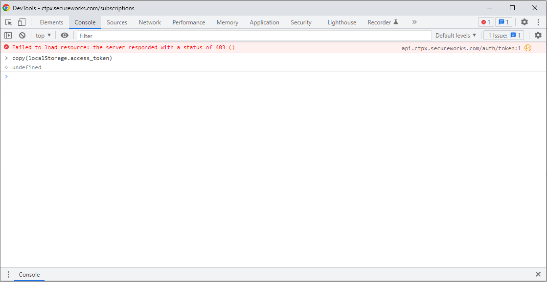
Task: Toggle the device toolbar icon
Action: [22, 22]
